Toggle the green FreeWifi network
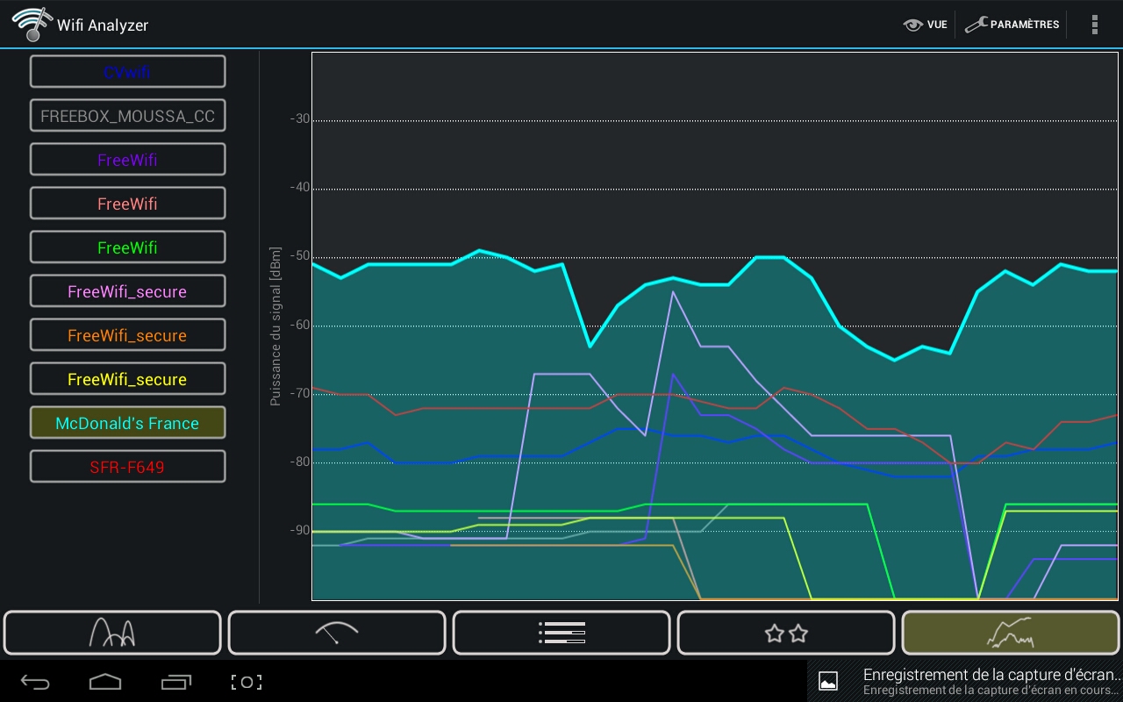The width and height of the screenshot is (1123, 702). coord(127,247)
